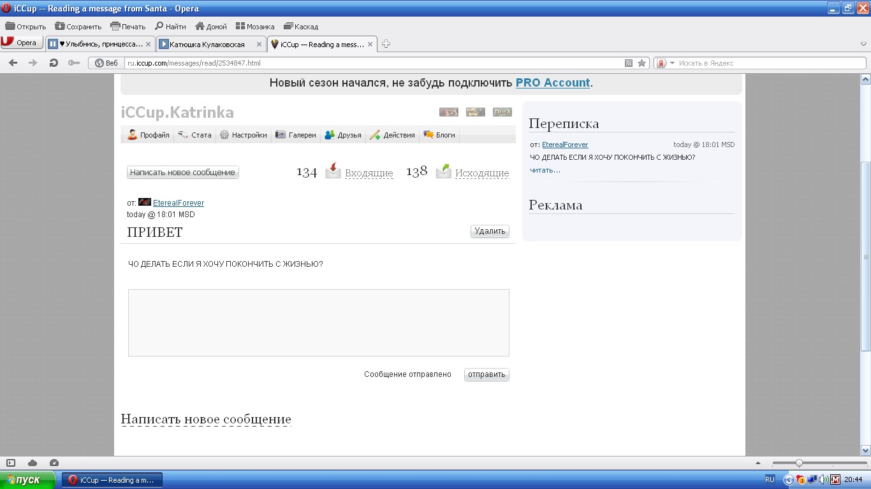Send the reply with отправить
Screen dimensions: 871x489
[x=487, y=374]
